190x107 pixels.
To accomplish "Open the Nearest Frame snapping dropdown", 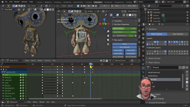I will [122, 61].
